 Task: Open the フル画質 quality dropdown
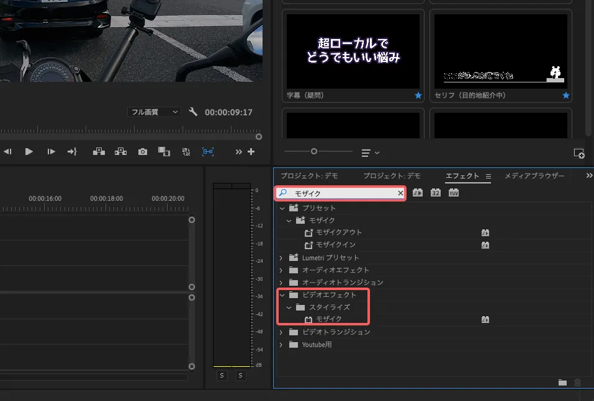pyautogui.click(x=153, y=112)
